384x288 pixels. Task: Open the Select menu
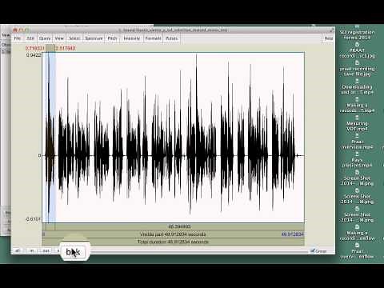click(x=74, y=38)
